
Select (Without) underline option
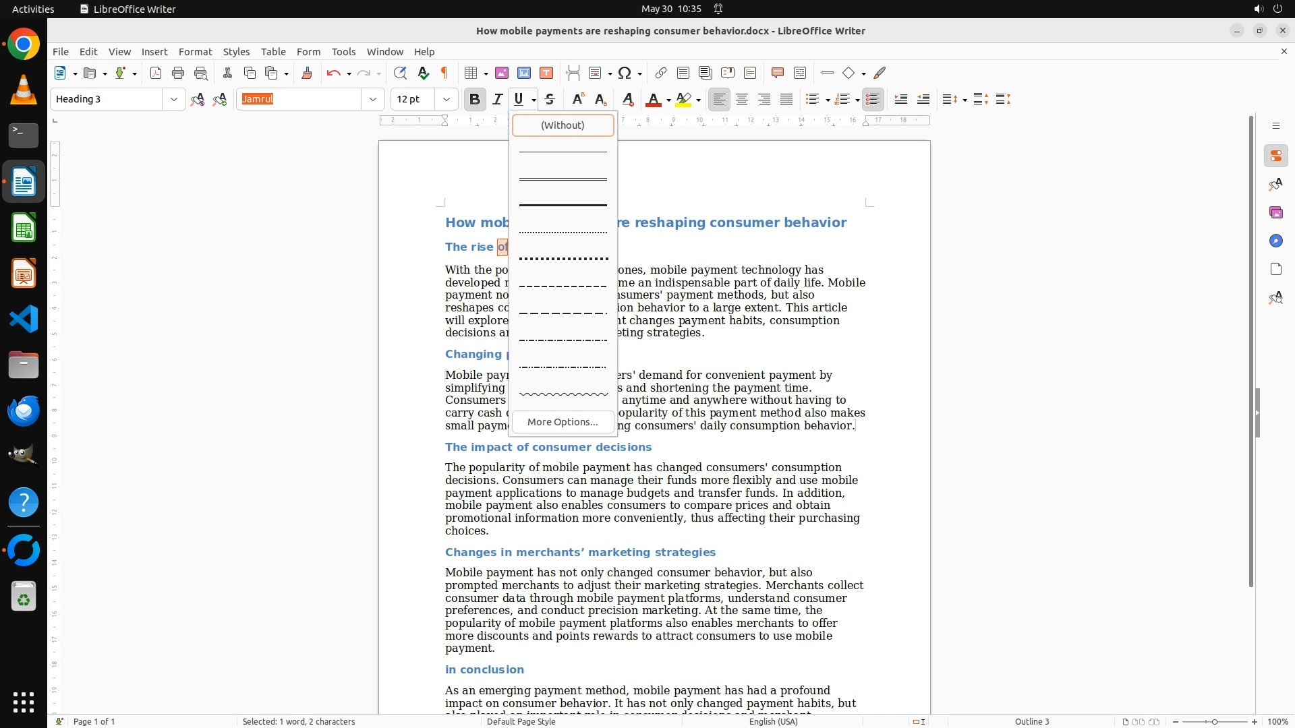(x=563, y=125)
